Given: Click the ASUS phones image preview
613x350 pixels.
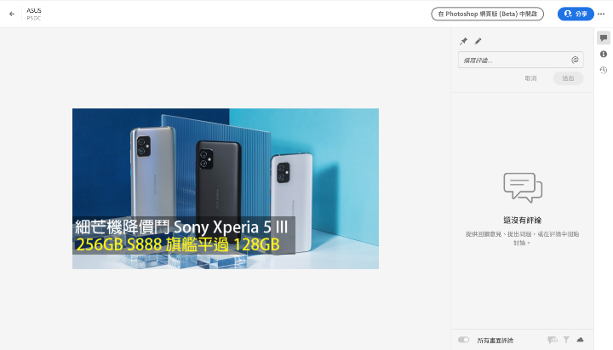Looking at the screenshot, I should tap(226, 188).
